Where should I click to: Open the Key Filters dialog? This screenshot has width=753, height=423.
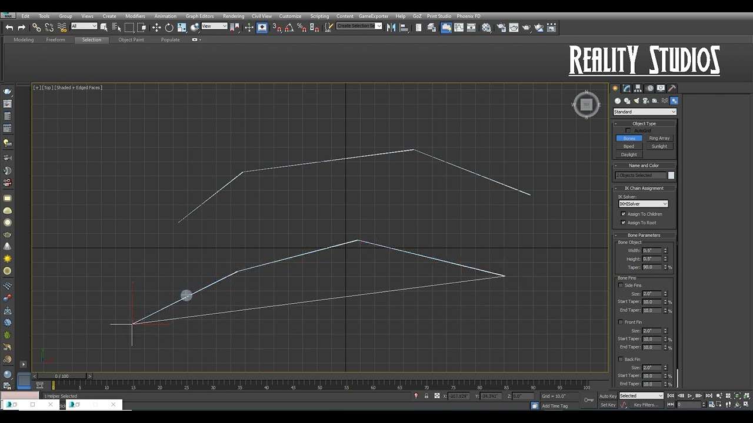[646, 405]
